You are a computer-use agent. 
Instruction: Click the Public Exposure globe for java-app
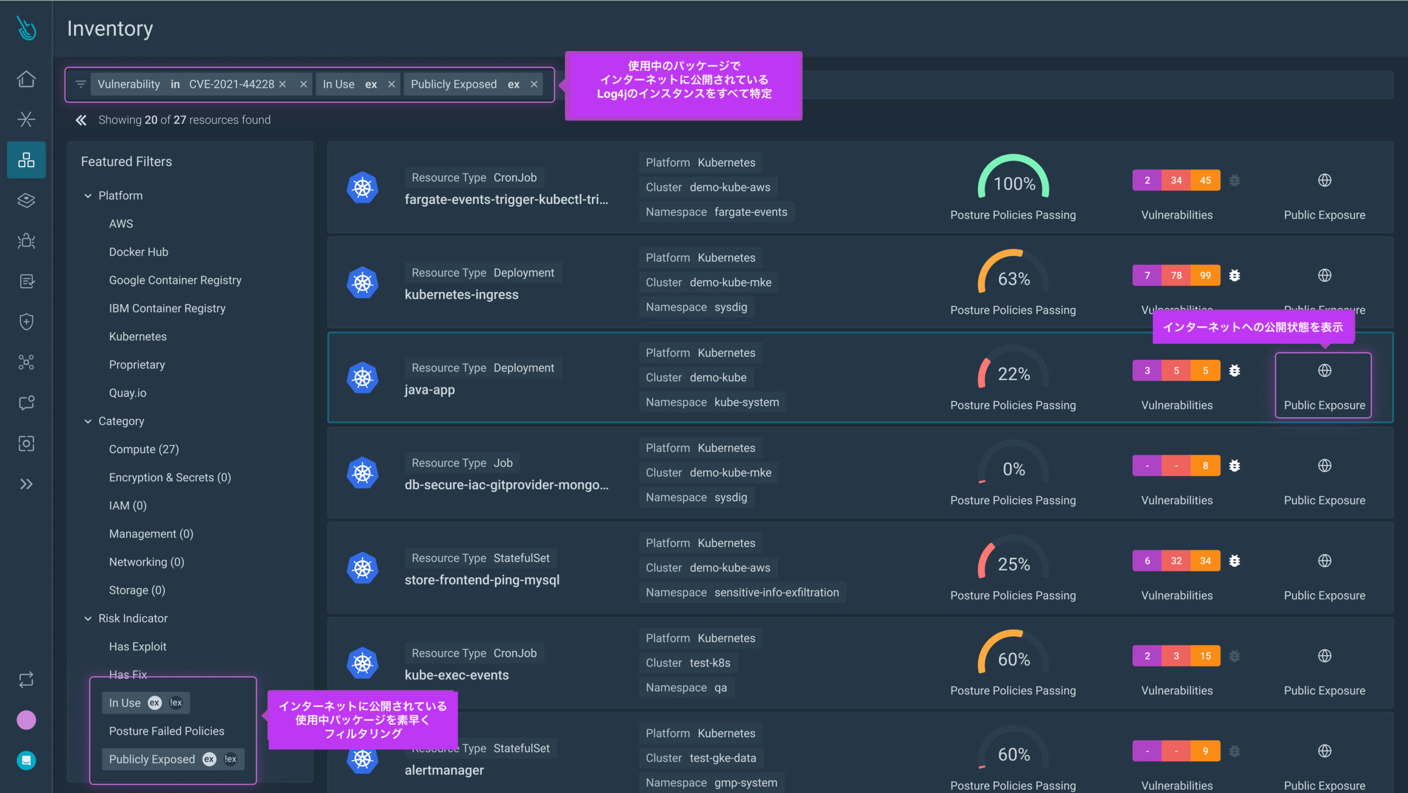(x=1324, y=370)
